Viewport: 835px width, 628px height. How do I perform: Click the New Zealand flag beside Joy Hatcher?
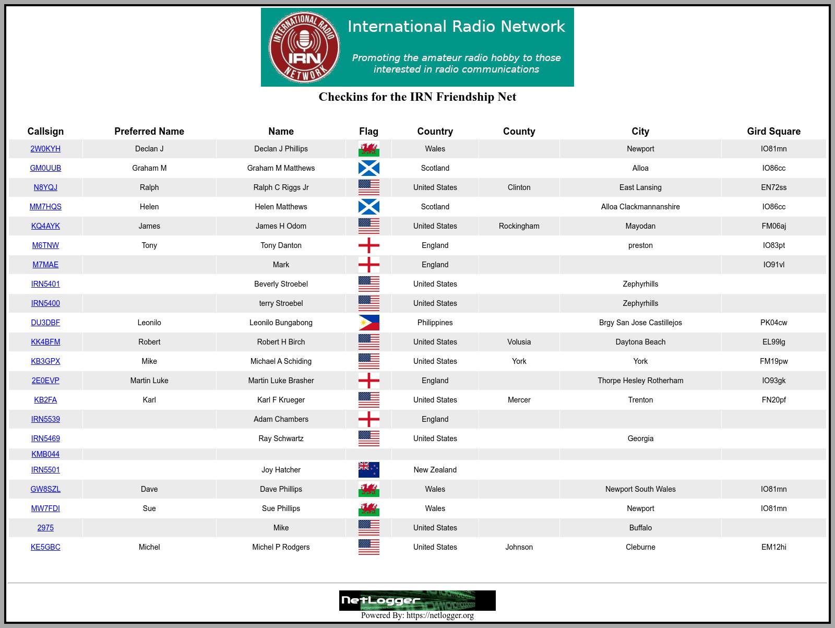click(x=368, y=470)
